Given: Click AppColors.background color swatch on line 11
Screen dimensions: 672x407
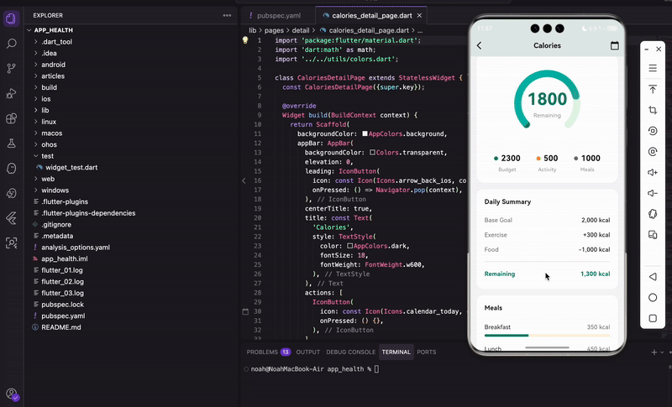Looking at the screenshot, I should (365, 134).
